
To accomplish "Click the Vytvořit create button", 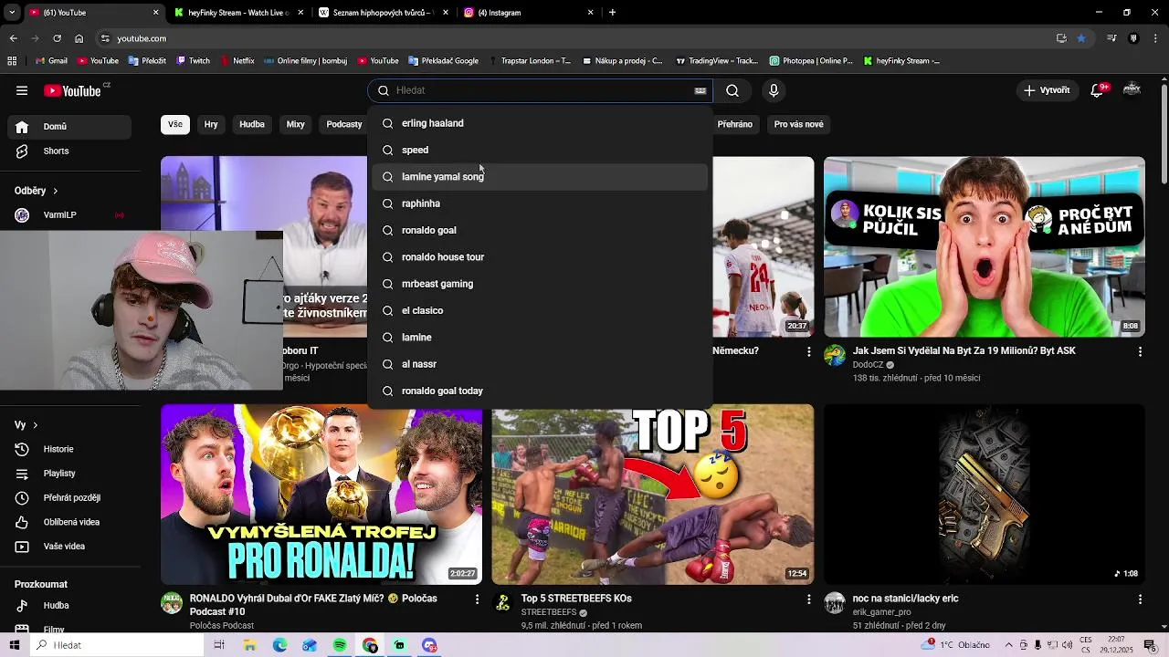I will (1047, 90).
